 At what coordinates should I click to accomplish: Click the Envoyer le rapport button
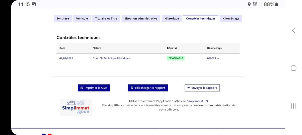202,88
